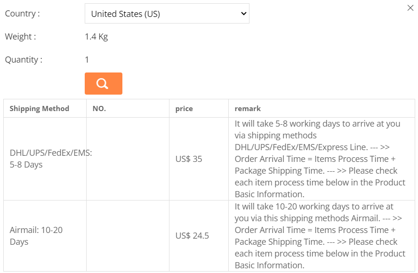Viewport: 418px width, 273px height.
Task: Click the Country label
Action: point(22,14)
